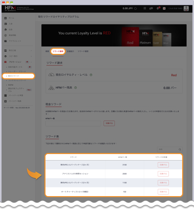This screenshot has width=194, height=210.
Task: Click the Japan flag language icon
Action: [x=164, y=8]
